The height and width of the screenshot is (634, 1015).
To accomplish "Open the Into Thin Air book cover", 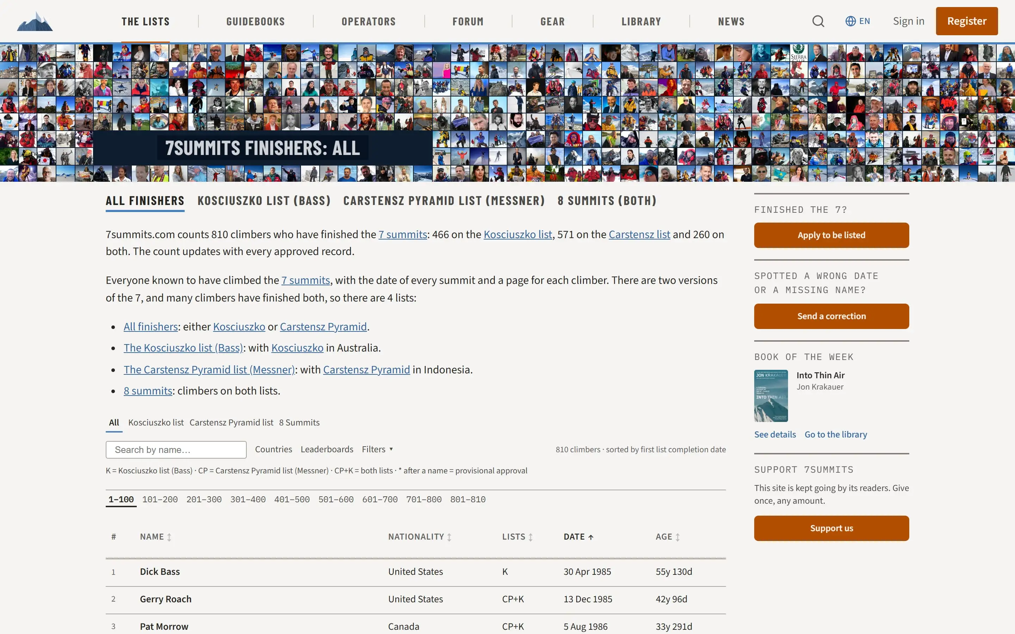I will [771, 396].
